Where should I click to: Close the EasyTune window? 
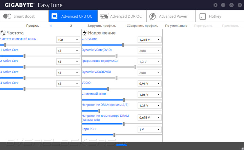coord(240,5)
